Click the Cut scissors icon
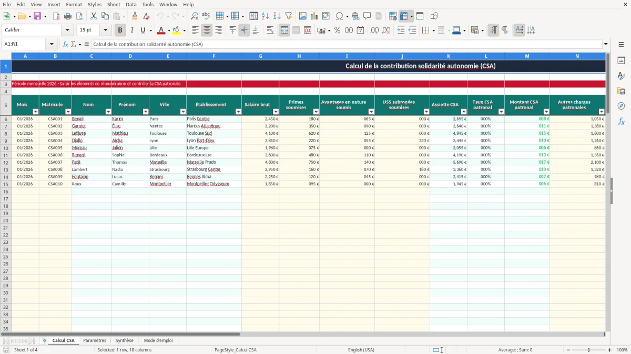Viewport: 631px width, 354px height. click(94, 16)
